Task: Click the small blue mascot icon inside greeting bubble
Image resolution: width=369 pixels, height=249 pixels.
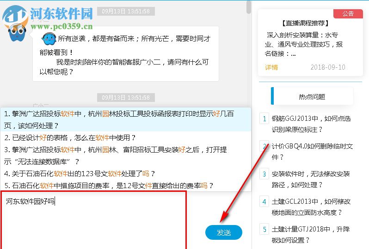Action: point(49,39)
